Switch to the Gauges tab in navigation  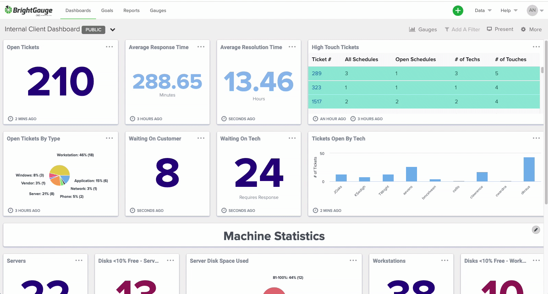point(158,10)
